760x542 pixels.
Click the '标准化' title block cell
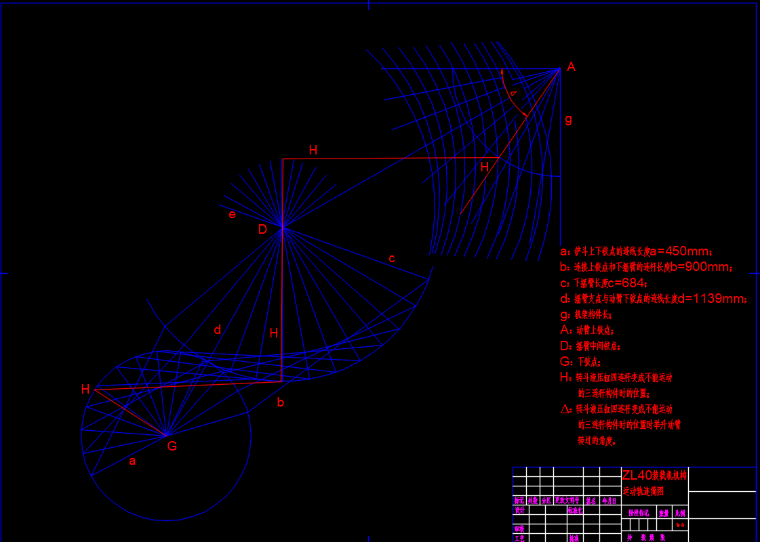pyautogui.click(x=575, y=510)
